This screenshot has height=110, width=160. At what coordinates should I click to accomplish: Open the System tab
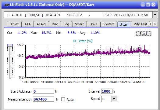(x=109, y=24)
